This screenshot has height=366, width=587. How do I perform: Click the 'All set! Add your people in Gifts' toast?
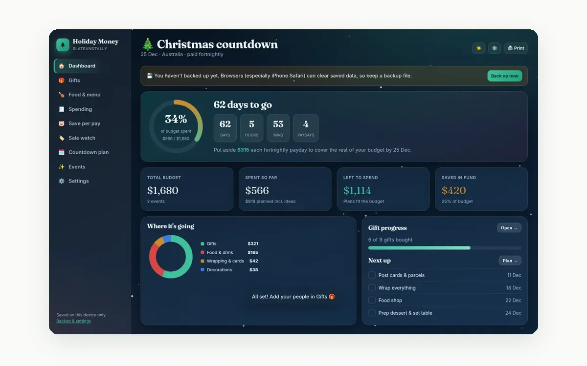pos(293,296)
